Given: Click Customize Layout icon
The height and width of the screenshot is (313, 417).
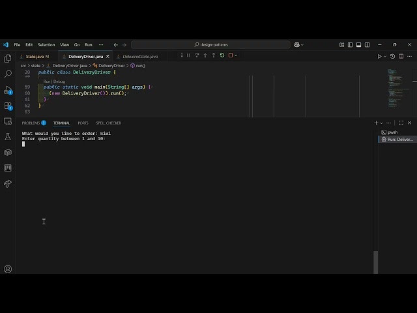Looking at the screenshot, I should (x=341, y=45).
